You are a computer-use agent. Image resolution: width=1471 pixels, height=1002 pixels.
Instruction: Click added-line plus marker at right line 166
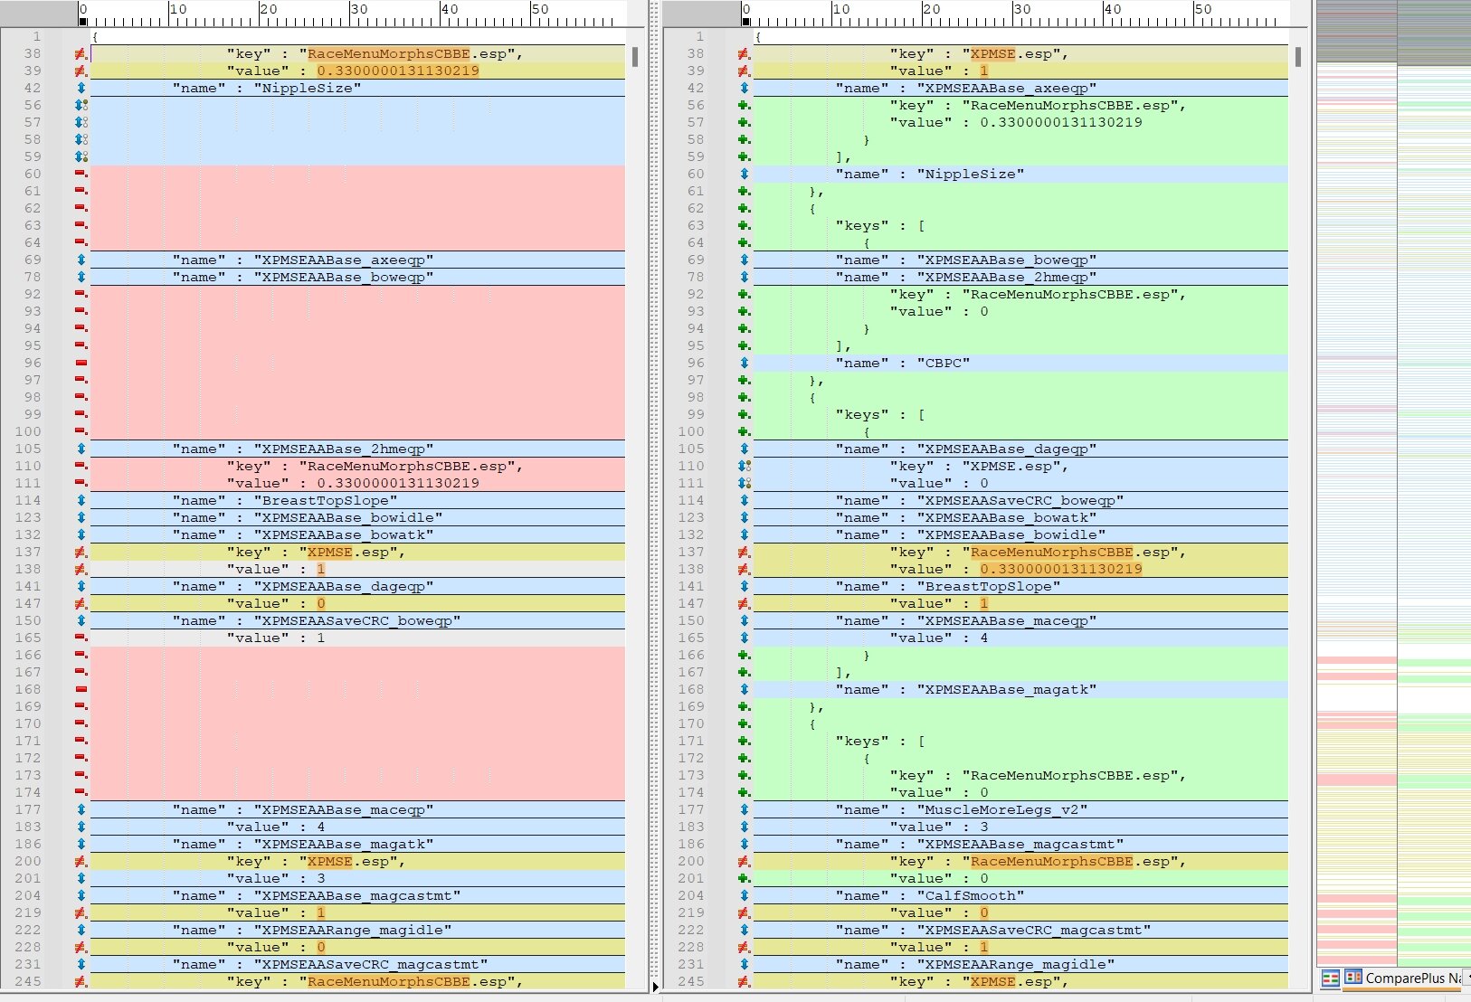pos(744,656)
